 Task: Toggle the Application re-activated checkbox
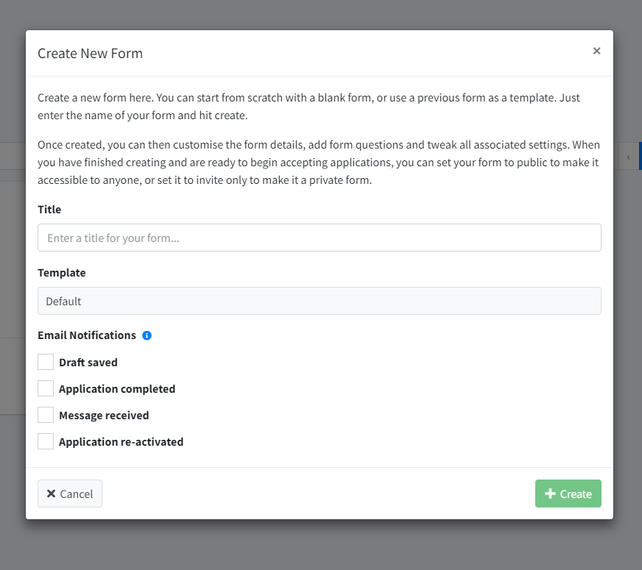pyautogui.click(x=46, y=441)
